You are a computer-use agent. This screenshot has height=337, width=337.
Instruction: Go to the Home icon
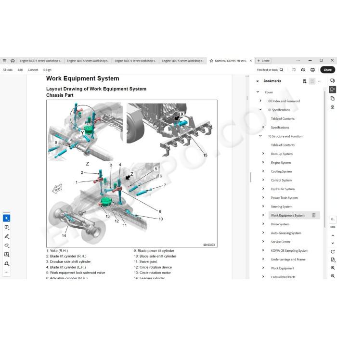[13, 61]
